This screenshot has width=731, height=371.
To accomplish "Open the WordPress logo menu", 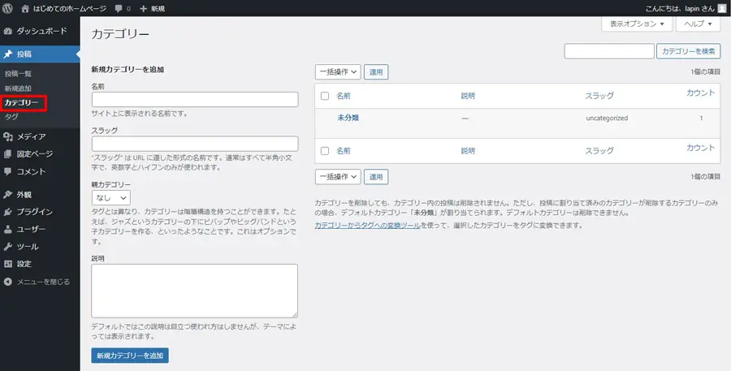I will [7, 8].
